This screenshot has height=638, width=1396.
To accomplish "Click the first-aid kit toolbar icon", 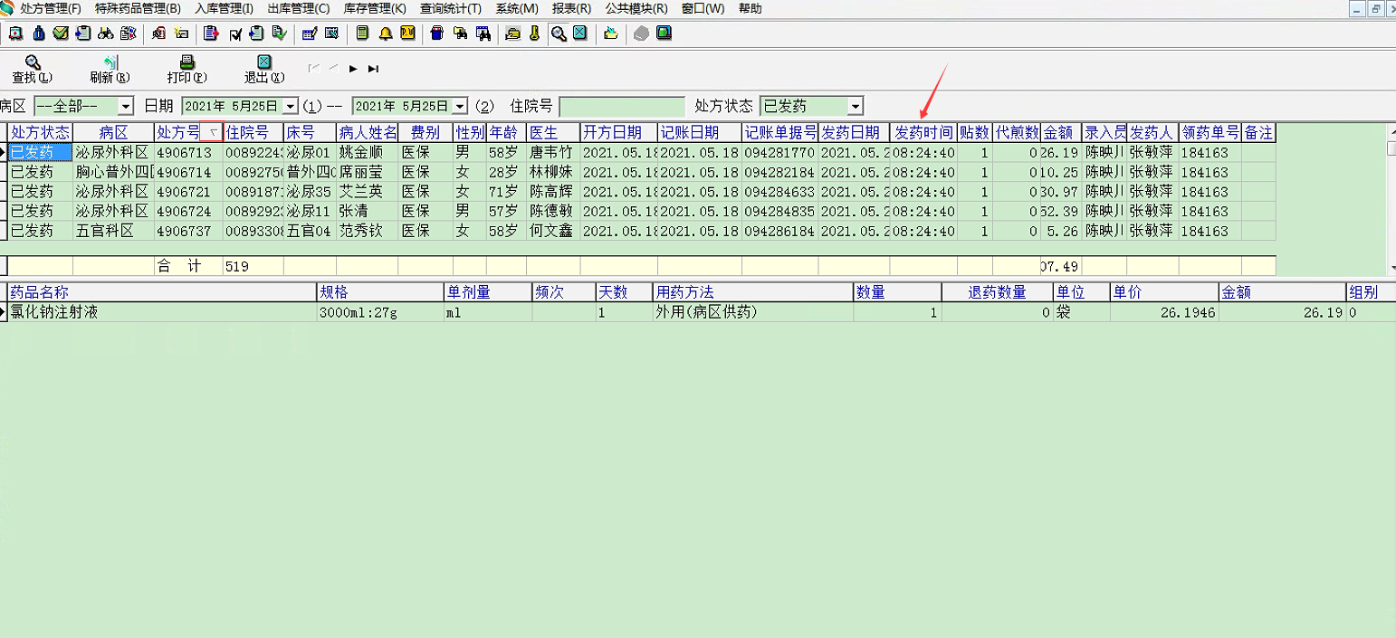I will [15, 33].
